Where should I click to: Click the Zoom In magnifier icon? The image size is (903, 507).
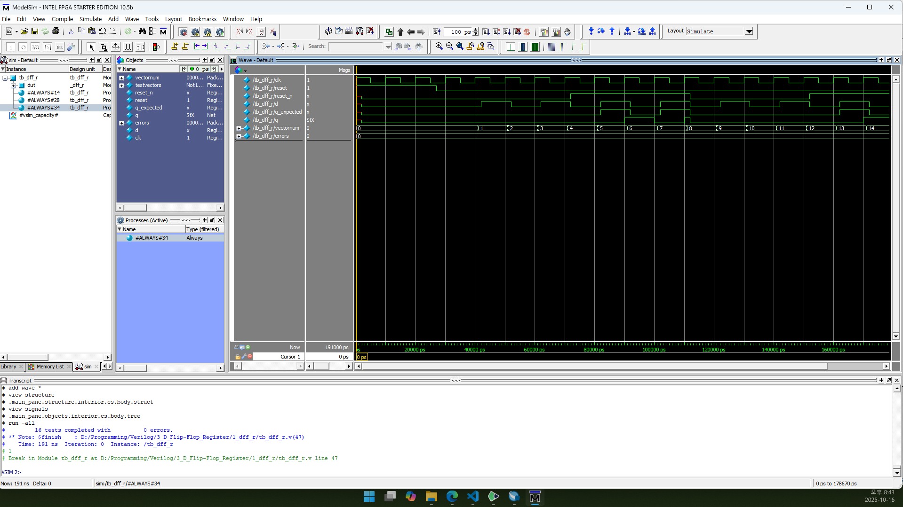(x=439, y=47)
